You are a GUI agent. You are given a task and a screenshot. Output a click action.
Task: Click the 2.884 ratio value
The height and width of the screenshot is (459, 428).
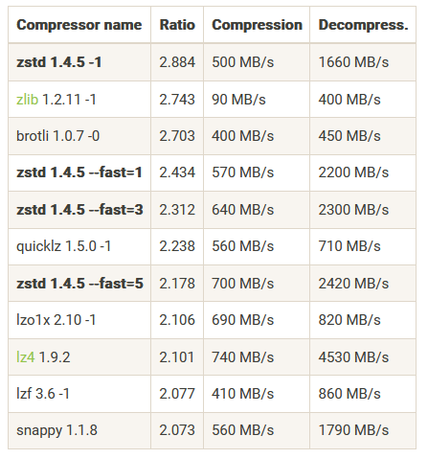177,62
